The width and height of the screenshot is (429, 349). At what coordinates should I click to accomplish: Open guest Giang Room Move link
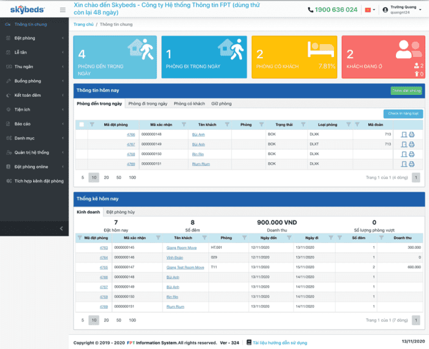point(181,247)
